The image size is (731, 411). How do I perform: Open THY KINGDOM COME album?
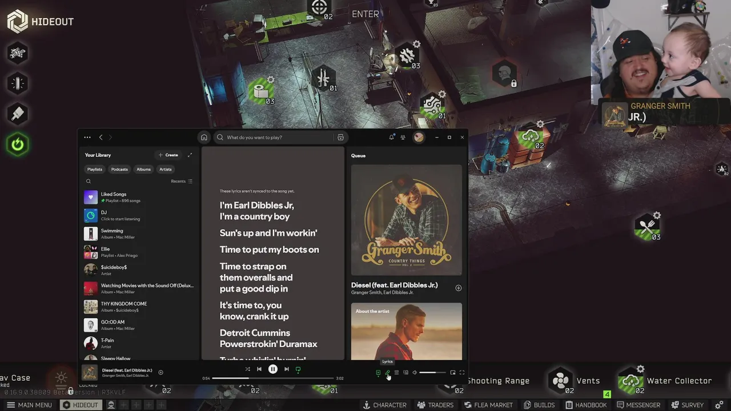(x=139, y=307)
